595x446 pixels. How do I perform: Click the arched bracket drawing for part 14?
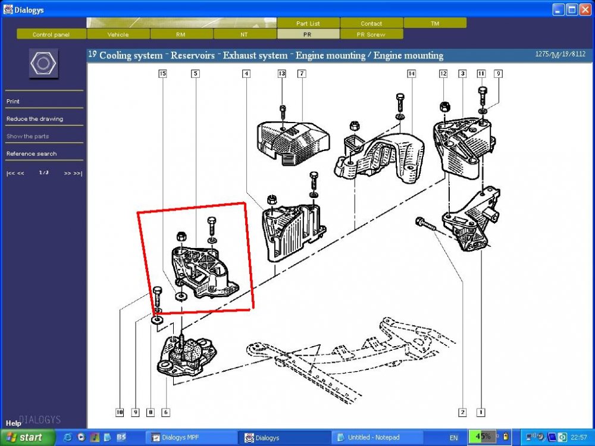380,158
